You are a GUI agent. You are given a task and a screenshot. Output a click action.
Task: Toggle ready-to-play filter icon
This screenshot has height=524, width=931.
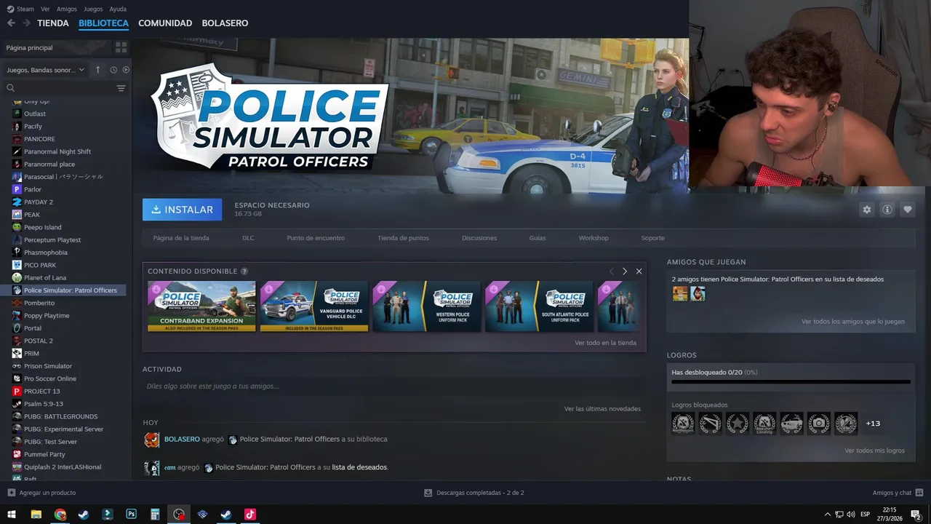pos(126,70)
